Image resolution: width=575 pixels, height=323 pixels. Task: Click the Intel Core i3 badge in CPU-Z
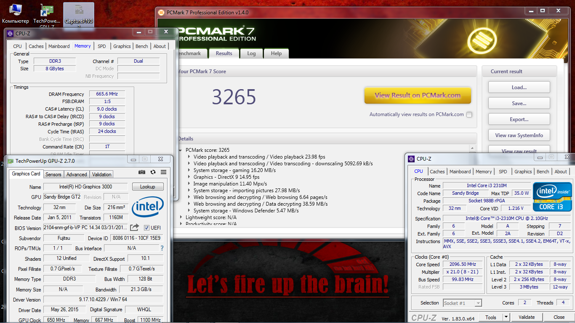pos(552,197)
